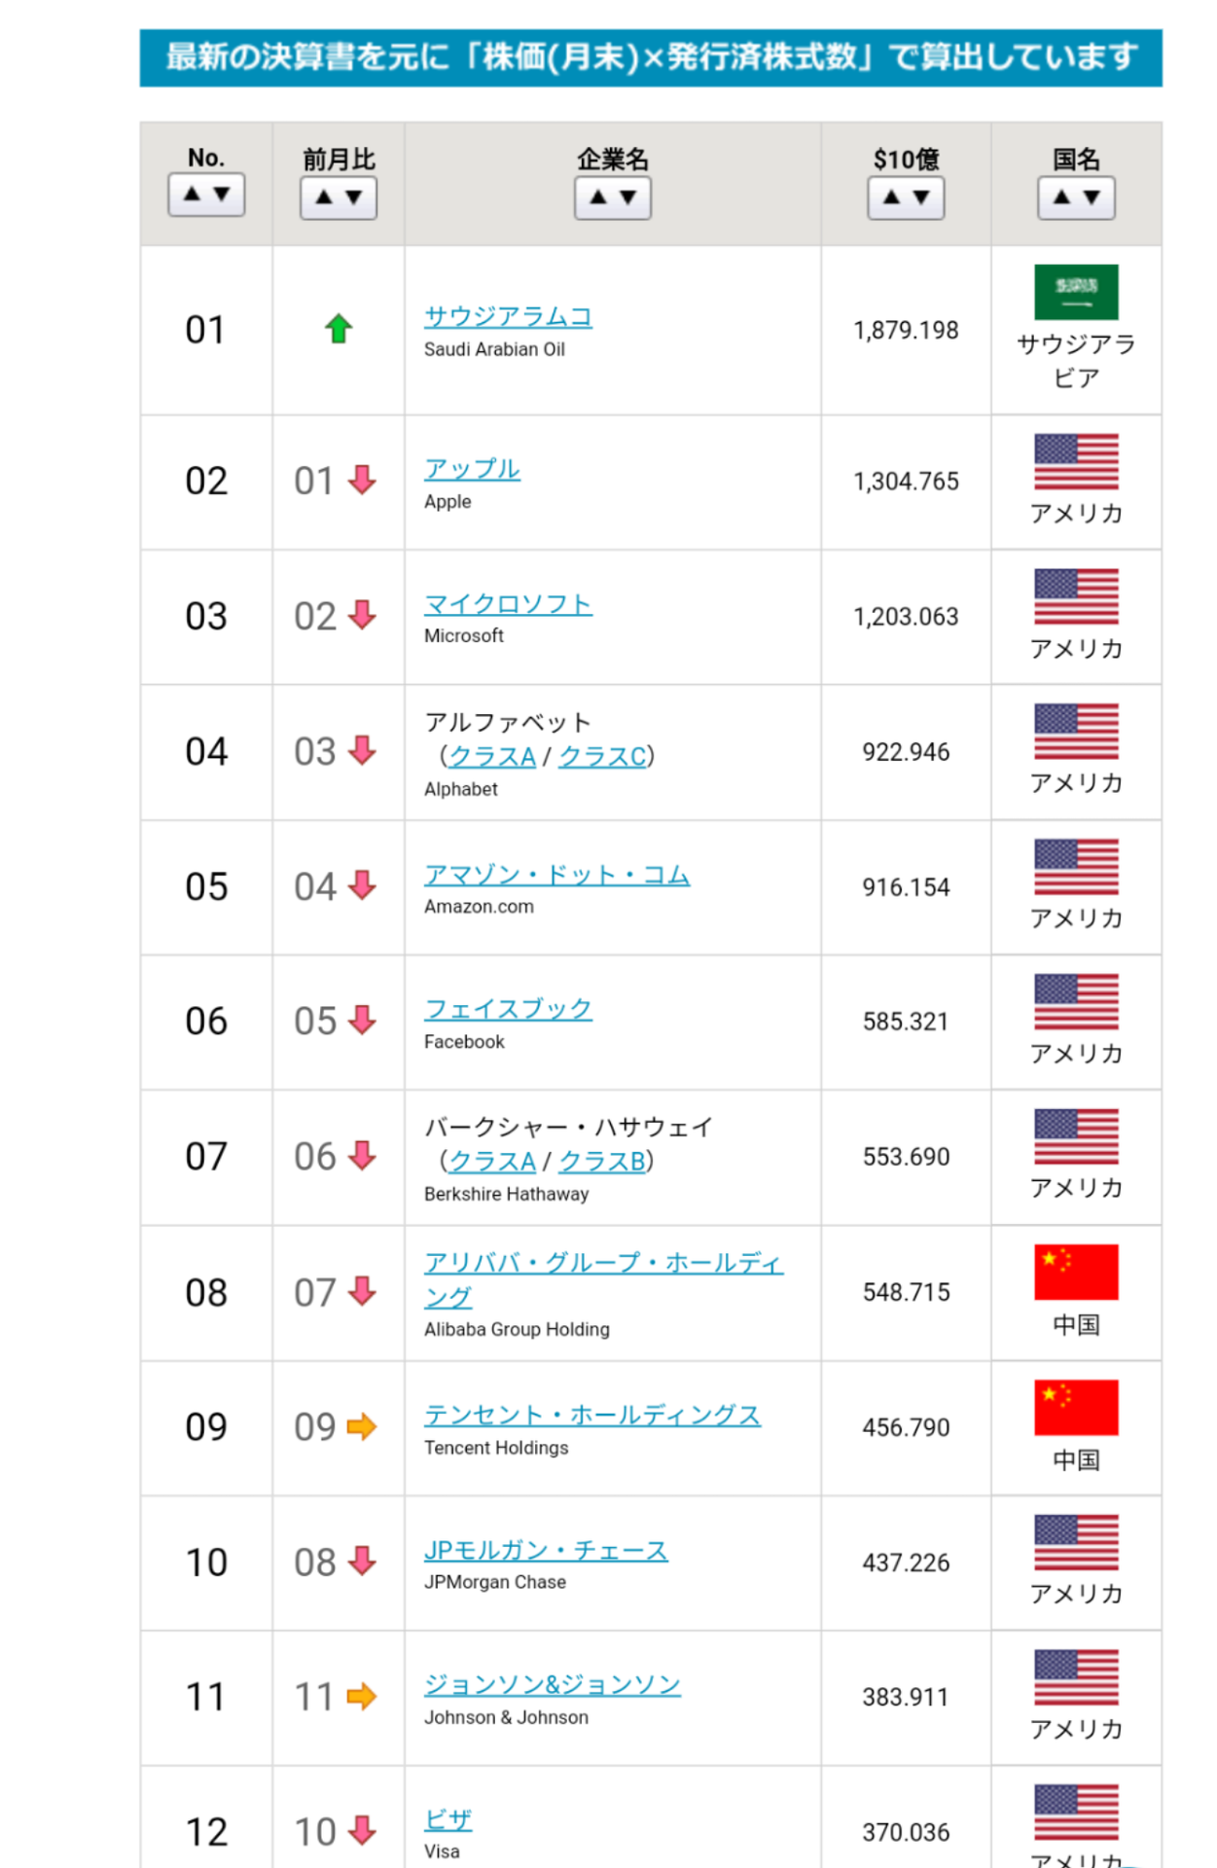Open Alphabet クラスC stock link
1217x1868 pixels.
pyautogui.click(x=602, y=756)
